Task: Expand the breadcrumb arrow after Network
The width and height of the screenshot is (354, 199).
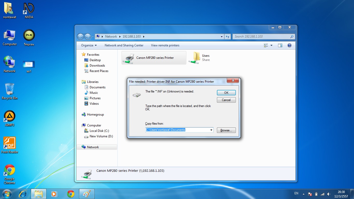Action: pyautogui.click(x=120, y=37)
